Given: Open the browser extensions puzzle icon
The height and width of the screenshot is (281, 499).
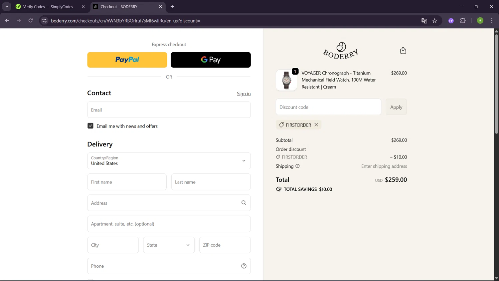Looking at the screenshot, I should (463, 21).
